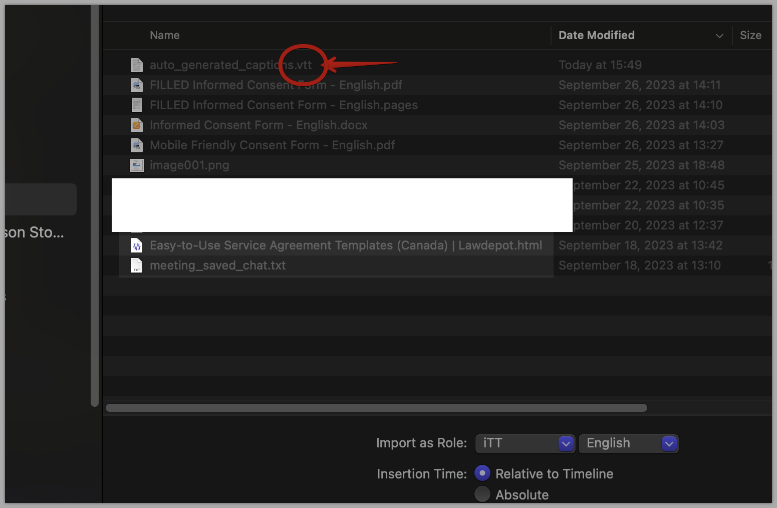This screenshot has width=777, height=508.
Task: Click the 'September 26, 2023 at 14:10' date
Action: (x=641, y=105)
